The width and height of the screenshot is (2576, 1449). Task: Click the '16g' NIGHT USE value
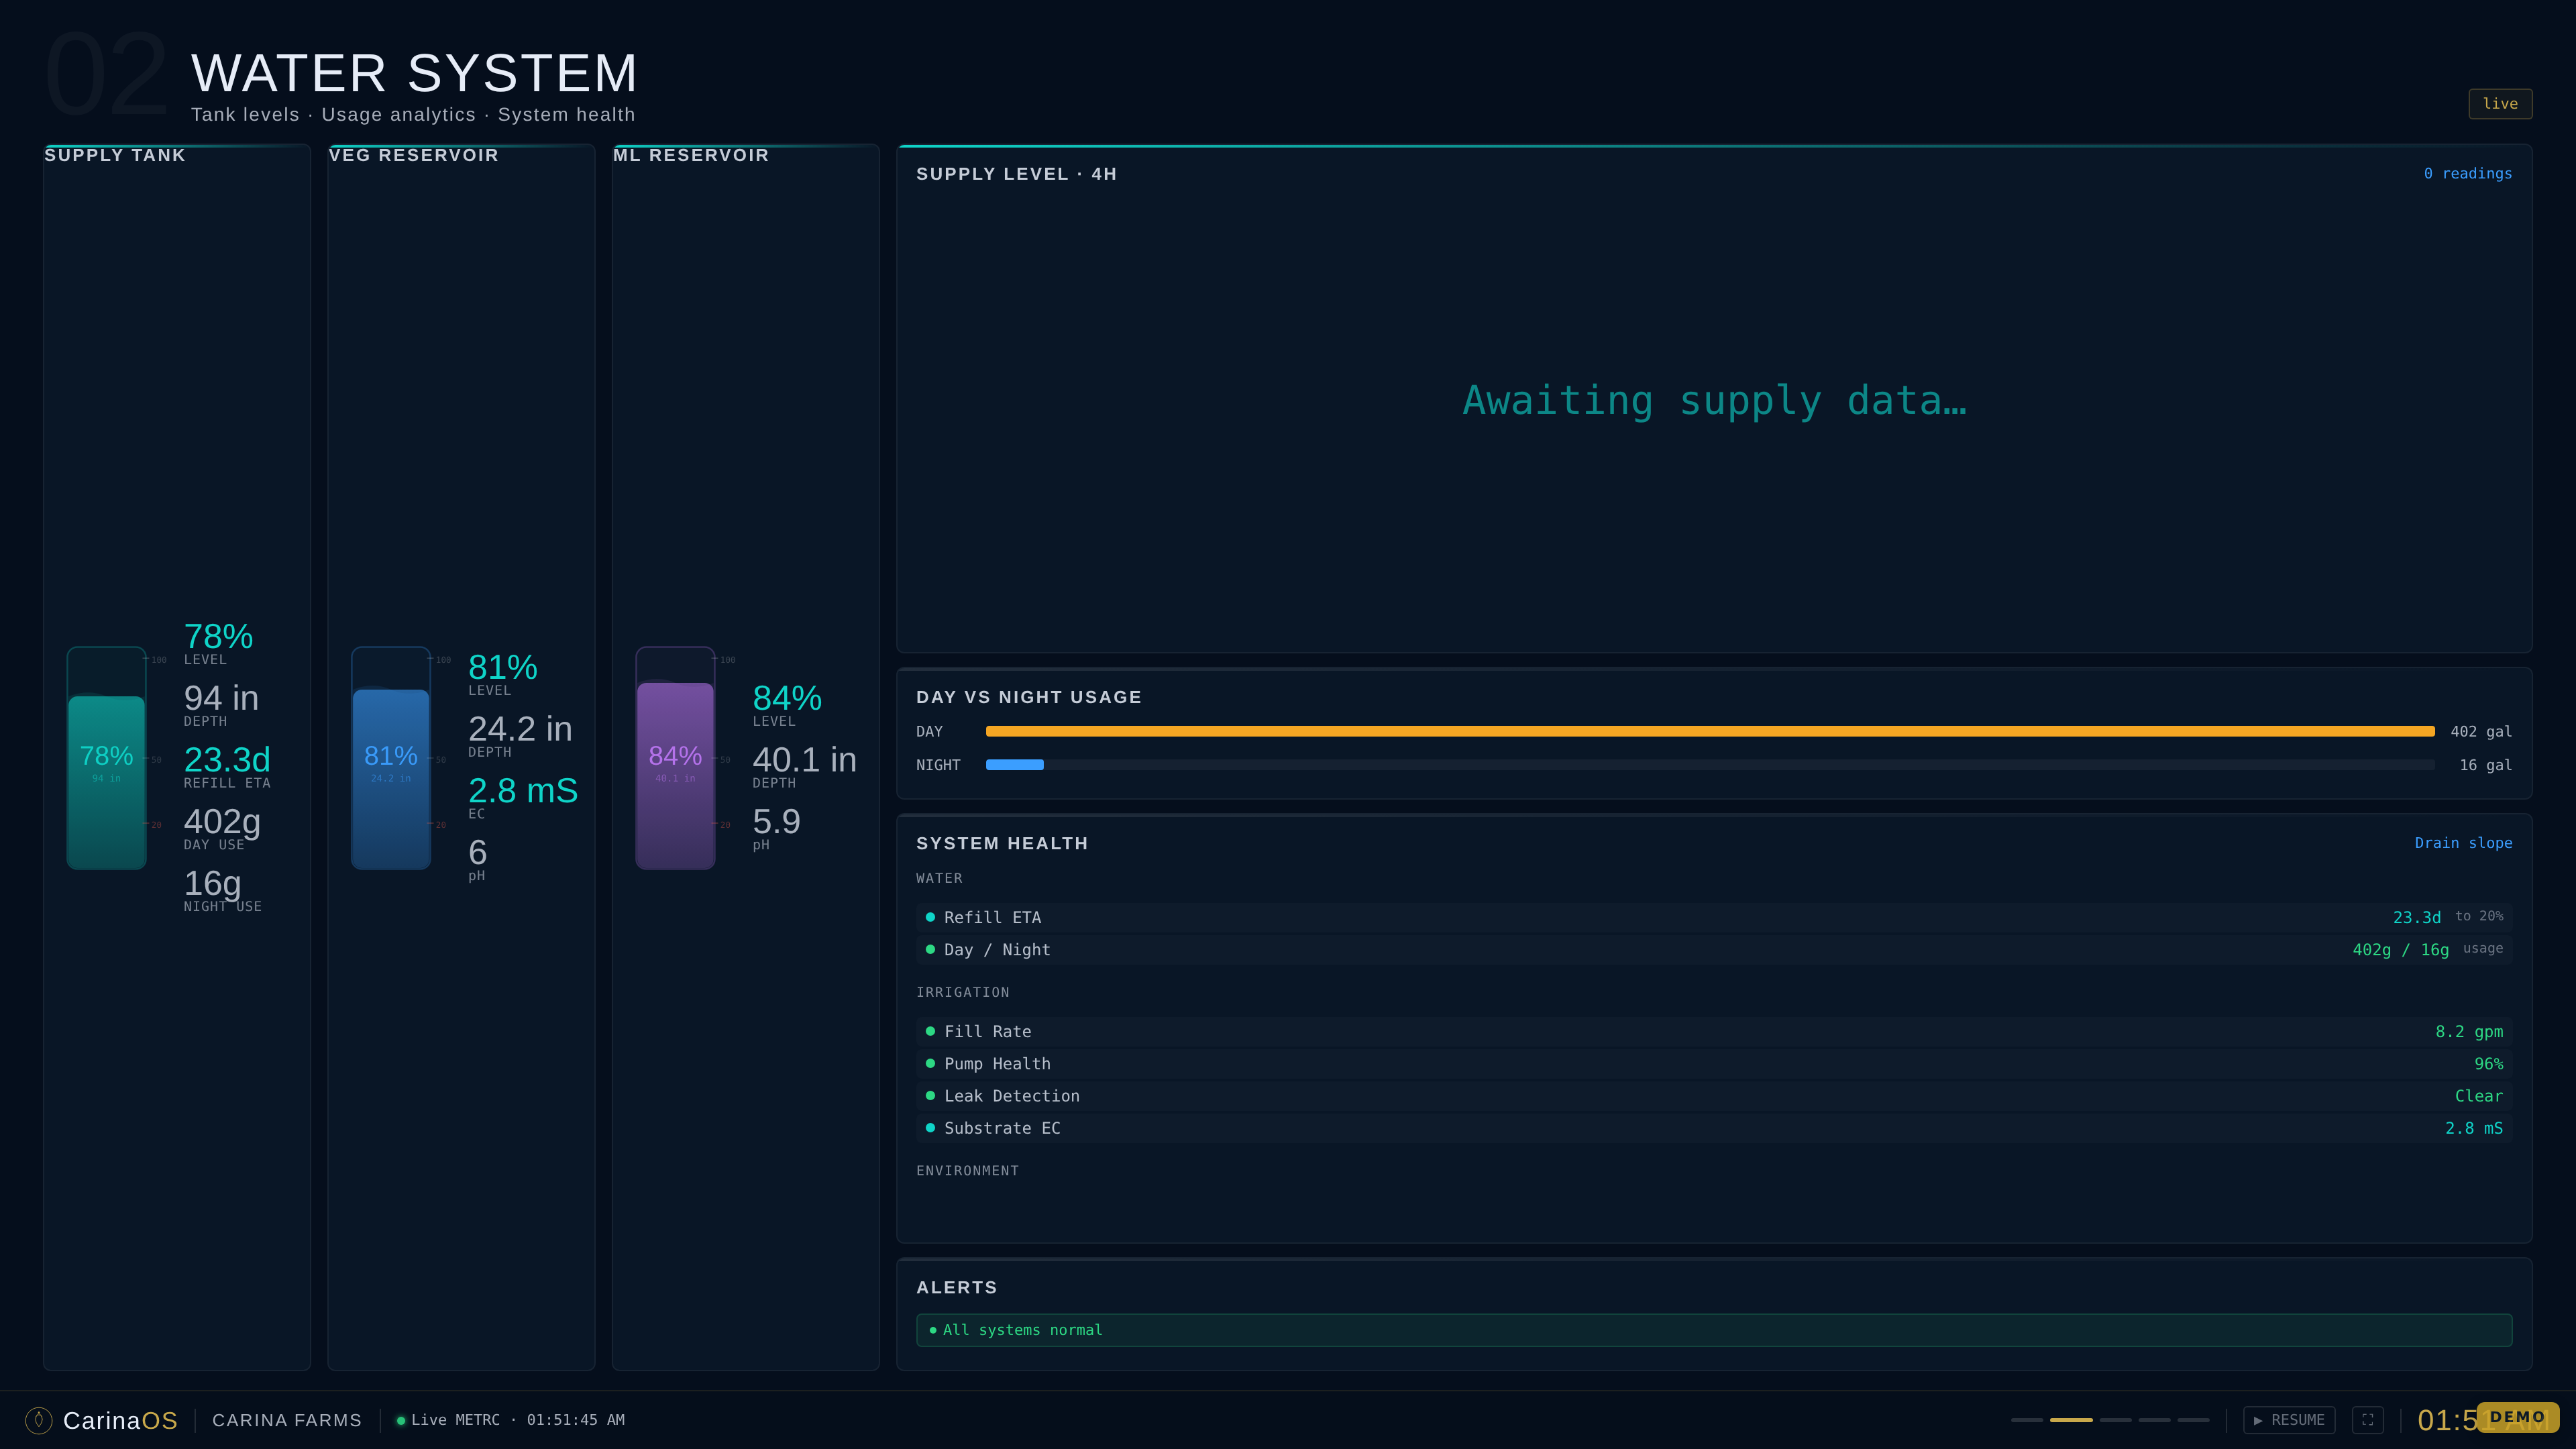point(212,884)
